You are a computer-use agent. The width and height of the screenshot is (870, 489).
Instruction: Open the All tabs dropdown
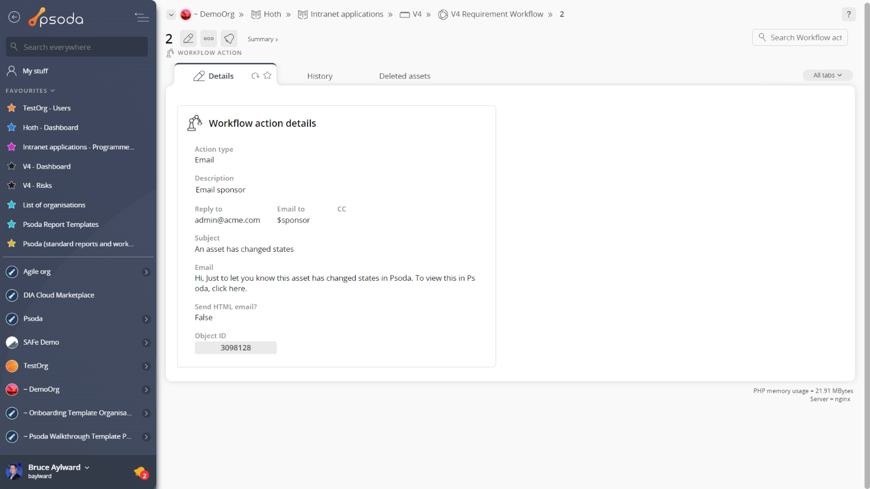(828, 75)
